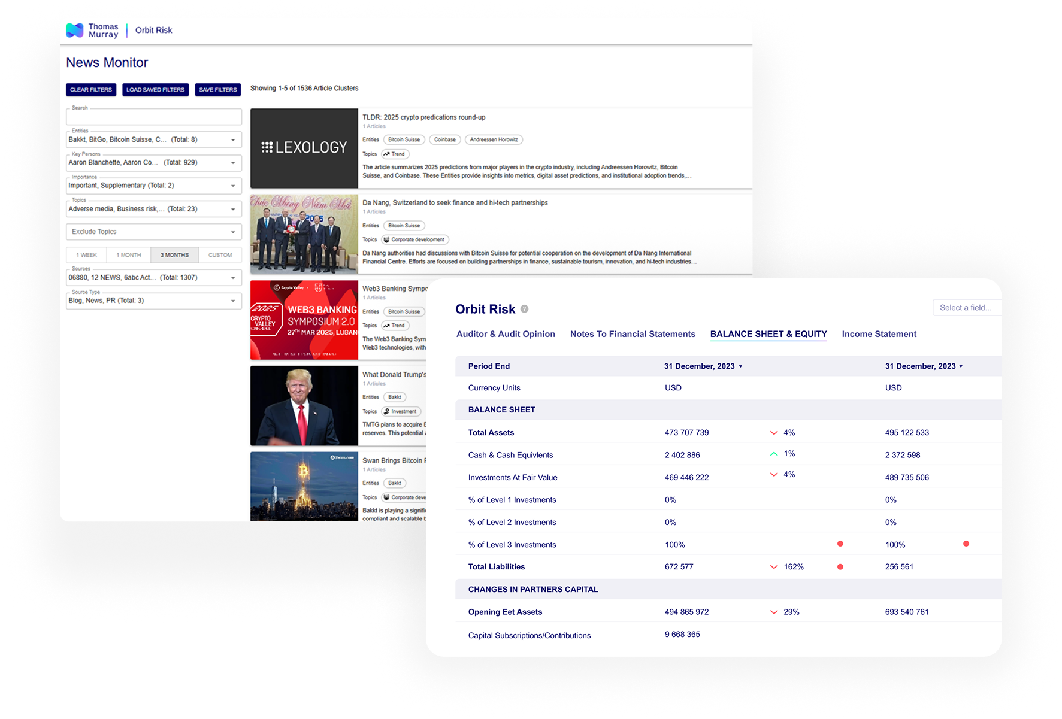
Task: Click the Cash & Cash Equivlents row label
Action: (510, 456)
